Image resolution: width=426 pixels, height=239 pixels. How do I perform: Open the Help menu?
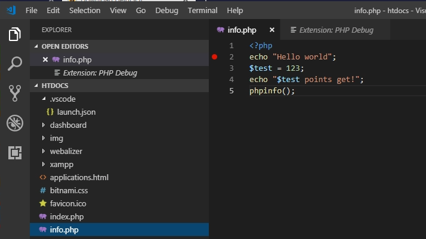point(235,10)
